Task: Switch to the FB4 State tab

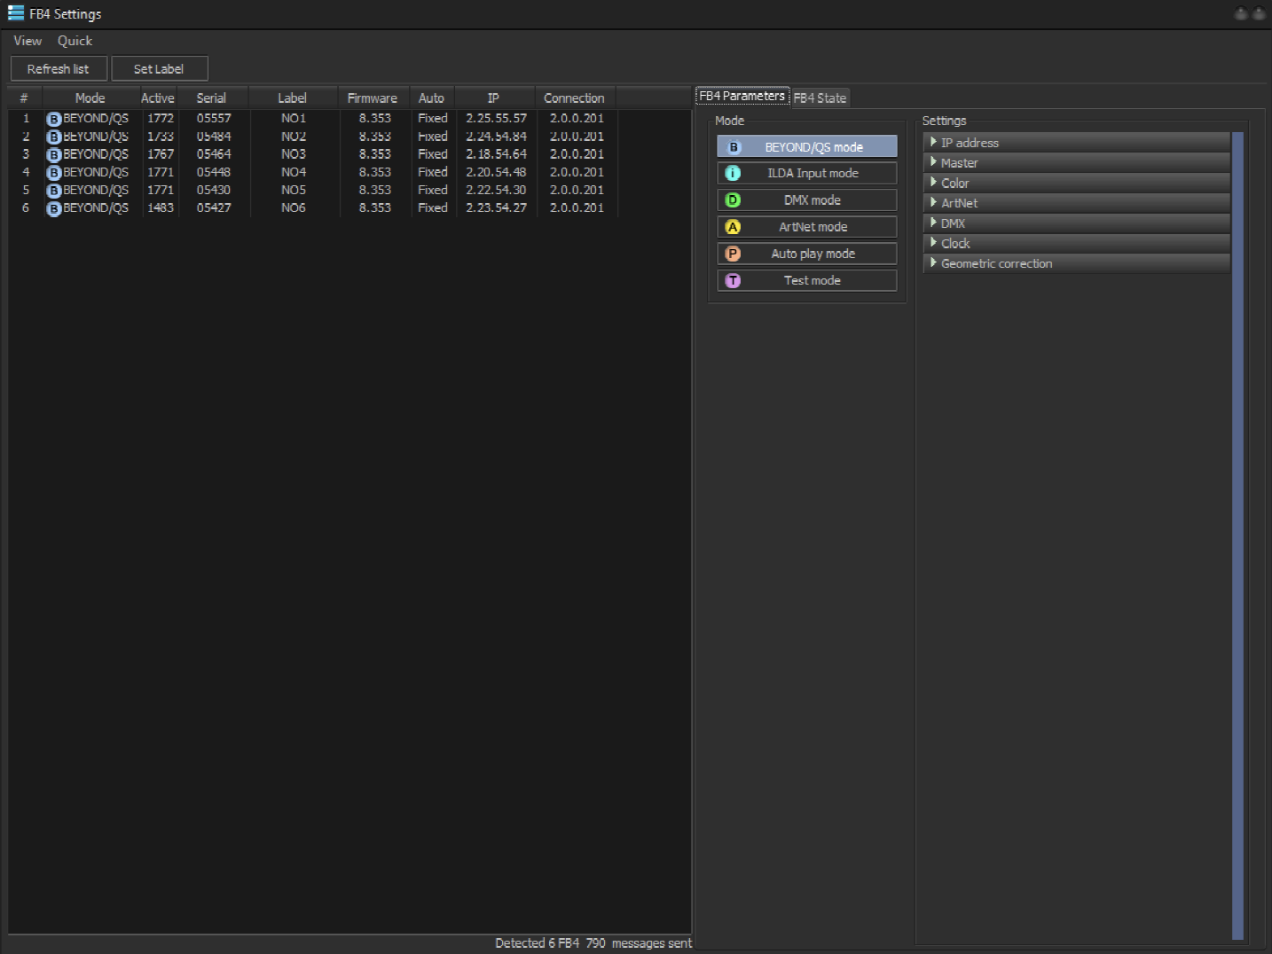Action: point(820,98)
